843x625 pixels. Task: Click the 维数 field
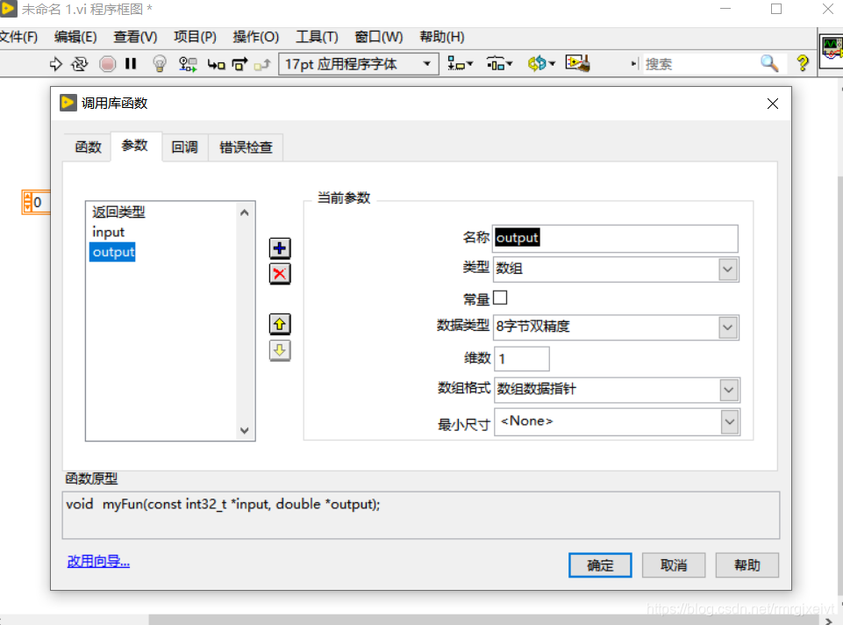click(x=521, y=358)
